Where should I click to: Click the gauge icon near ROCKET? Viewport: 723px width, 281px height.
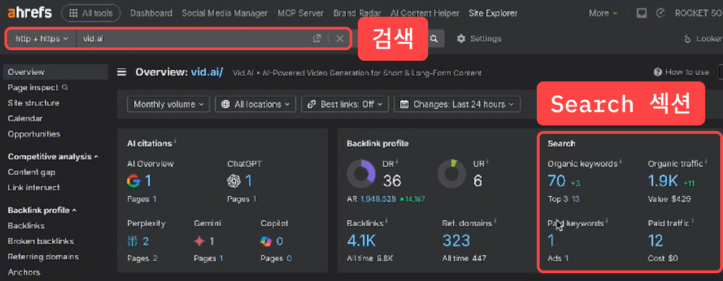tap(661, 13)
